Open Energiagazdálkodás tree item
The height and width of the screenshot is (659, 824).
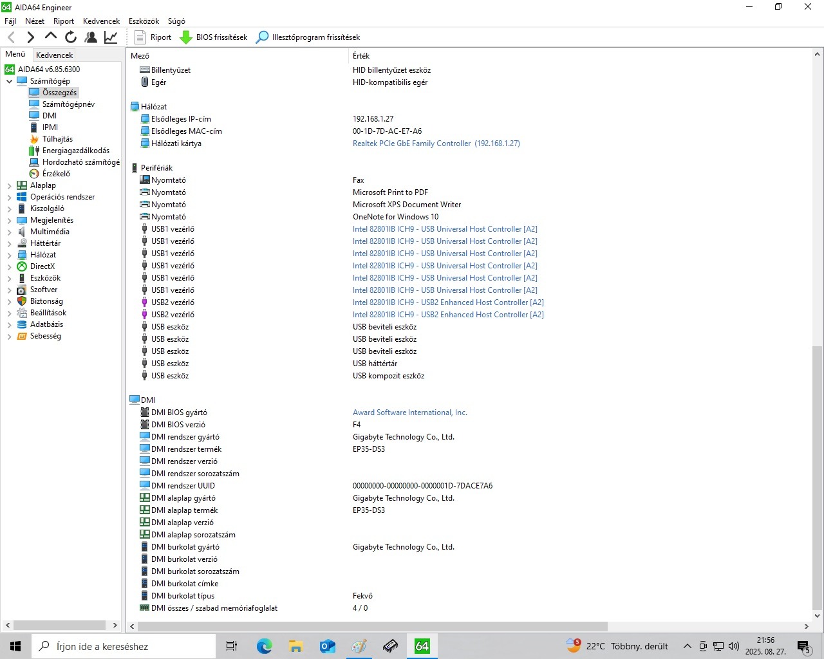pos(76,151)
